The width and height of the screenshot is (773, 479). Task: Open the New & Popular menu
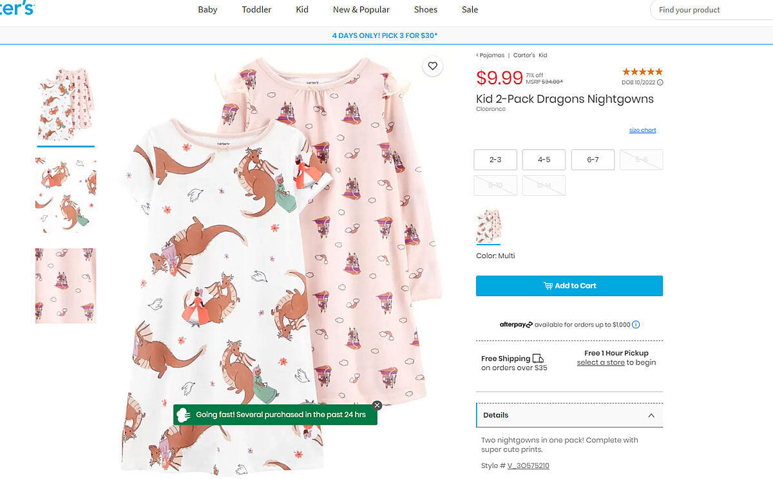pos(361,10)
